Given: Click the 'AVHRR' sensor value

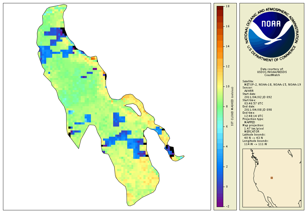Looking at the screenshot, I should coord(249,91).
